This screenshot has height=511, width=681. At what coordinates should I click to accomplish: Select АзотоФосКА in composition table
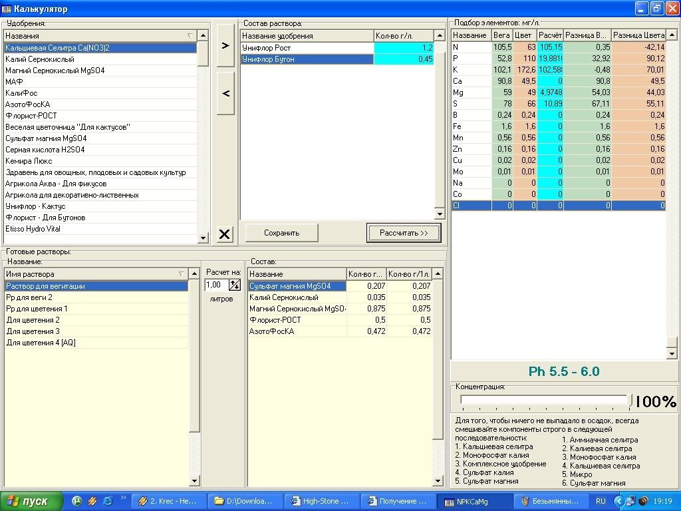(x=297, y=331)
